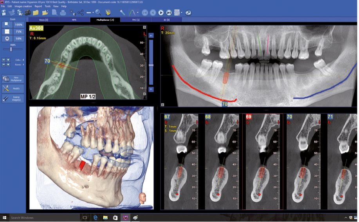Image resolution: width=359 pixels, height=222 pixels.
Task: Click the Task View icon in taskbar
Action: pyautogui.click(x=85, y=217)
